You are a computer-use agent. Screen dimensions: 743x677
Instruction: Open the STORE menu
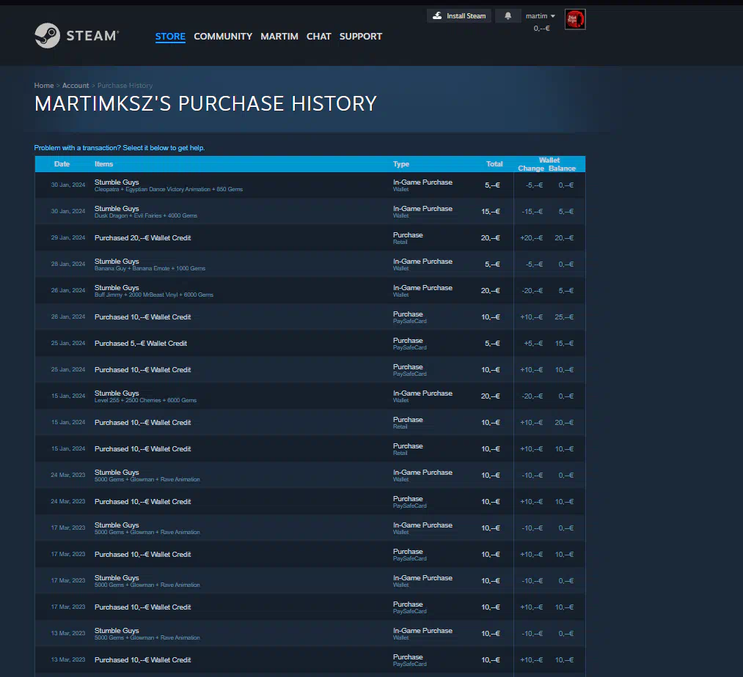pyautogui.click(x=170, y=36)
